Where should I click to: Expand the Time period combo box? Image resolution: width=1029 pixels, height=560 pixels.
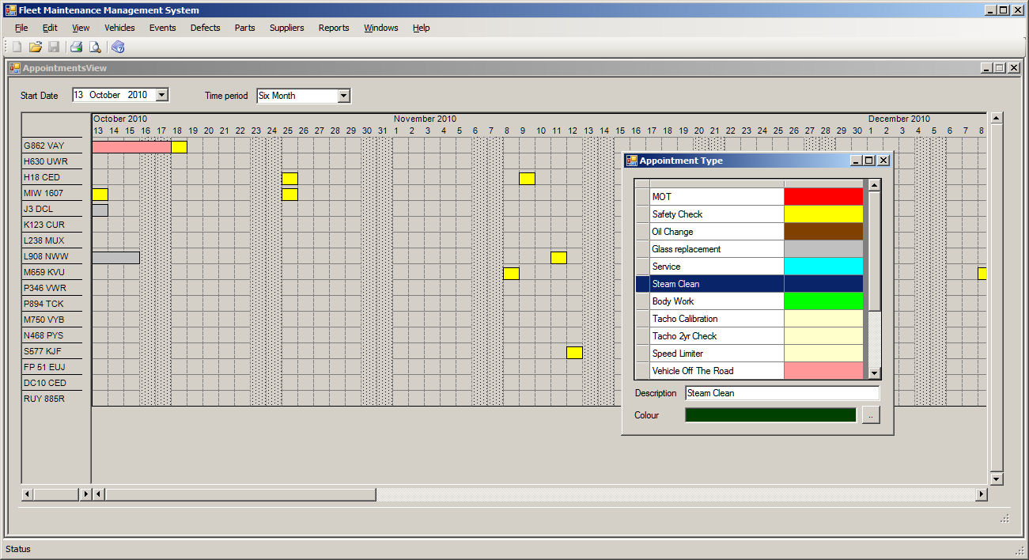pos(343,96)
